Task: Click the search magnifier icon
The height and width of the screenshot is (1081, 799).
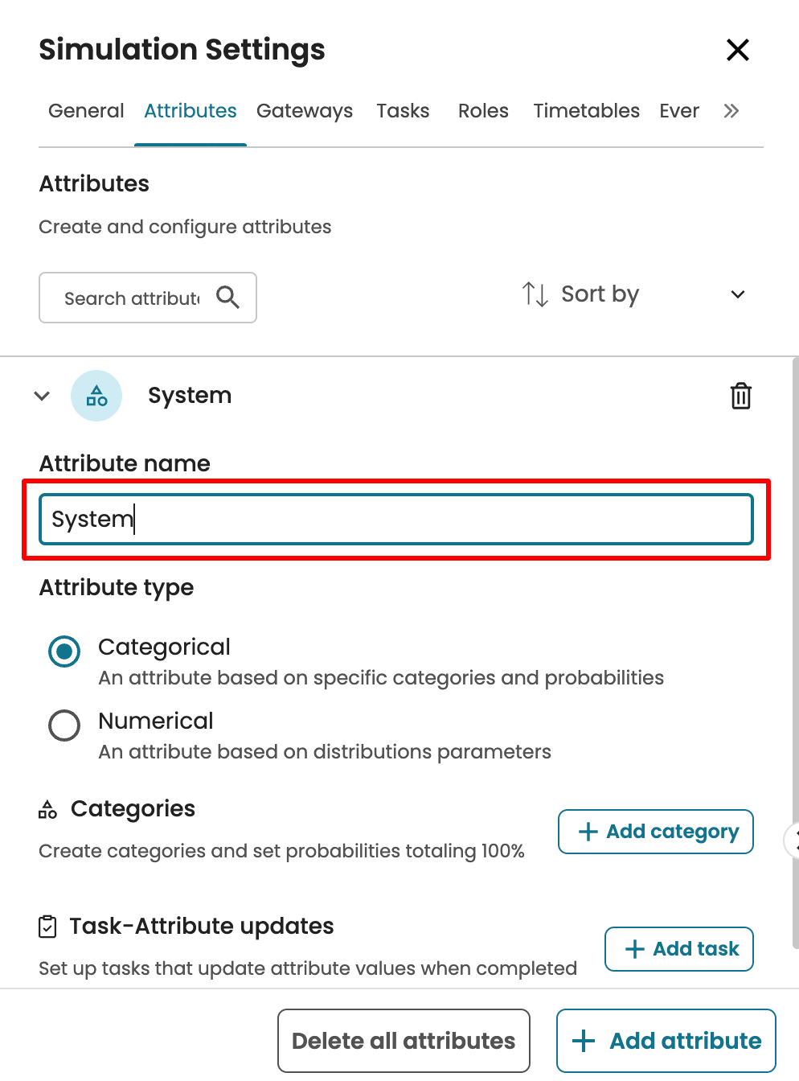Action: coord(228,298)
